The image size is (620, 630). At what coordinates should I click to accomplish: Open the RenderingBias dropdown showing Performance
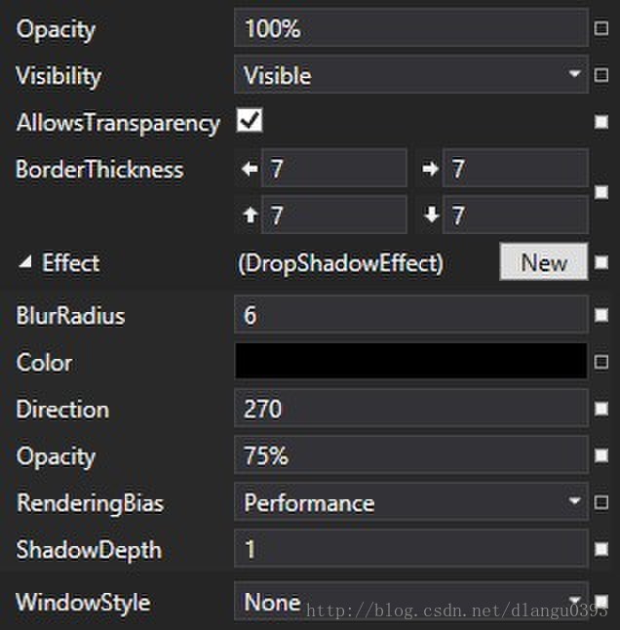tap(411, 502)
